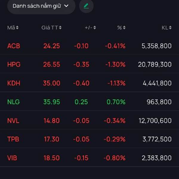Select the TPB ticker
This screenshot has height=179, width=179.
pyautogui.click(x=13, y=139)
